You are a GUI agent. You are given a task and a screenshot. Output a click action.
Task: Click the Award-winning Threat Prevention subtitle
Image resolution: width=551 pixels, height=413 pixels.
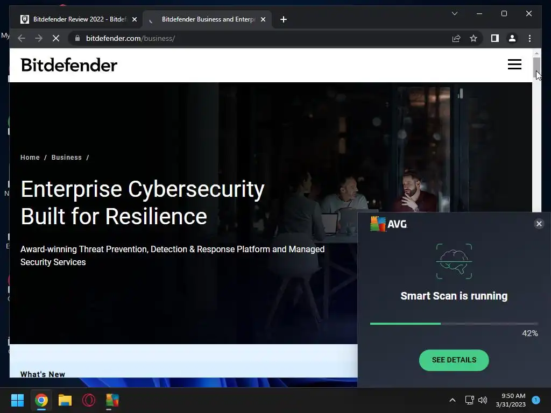pos(173,255)
